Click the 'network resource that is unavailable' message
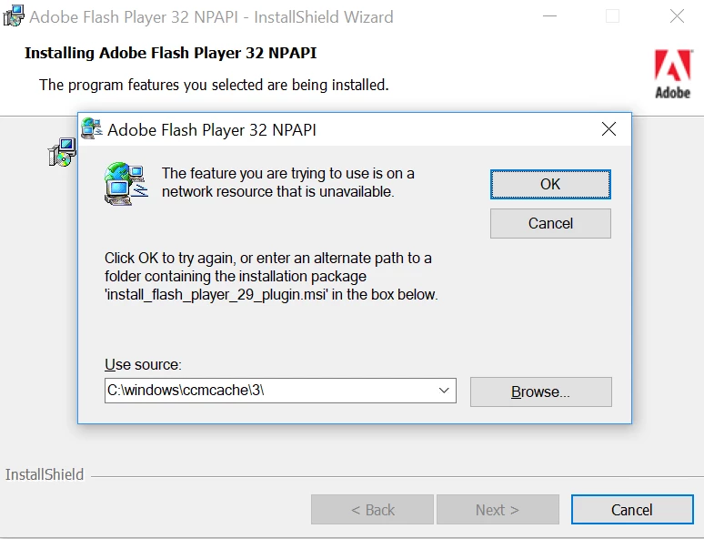 [x=287, y=182]
